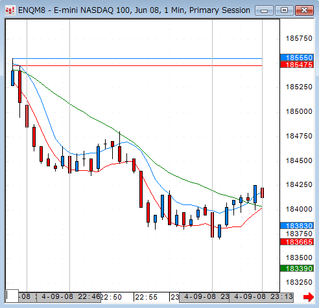
Task: Click the 4-09-08 22:46 time marker
Action: coord(69,297)
